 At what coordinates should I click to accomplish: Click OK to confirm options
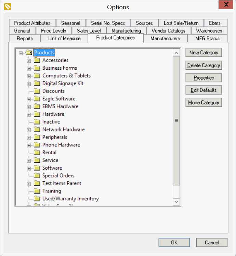click(174, 242)
